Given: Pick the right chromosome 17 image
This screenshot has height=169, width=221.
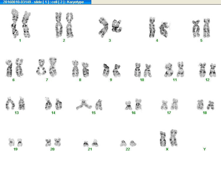Looking at the screenshot, I should [x=174, y=104].
